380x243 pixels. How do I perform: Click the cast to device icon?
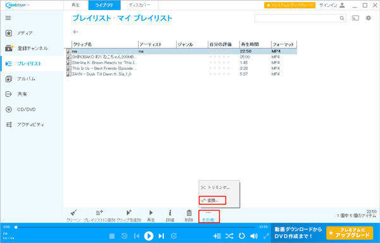coord(355,18)
